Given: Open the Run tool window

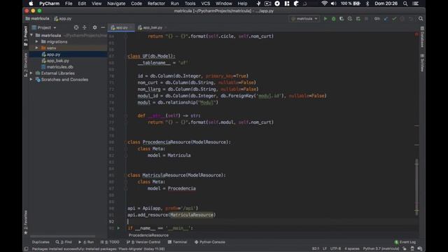Looking at the screenshot, I should (x=86, y=242).
